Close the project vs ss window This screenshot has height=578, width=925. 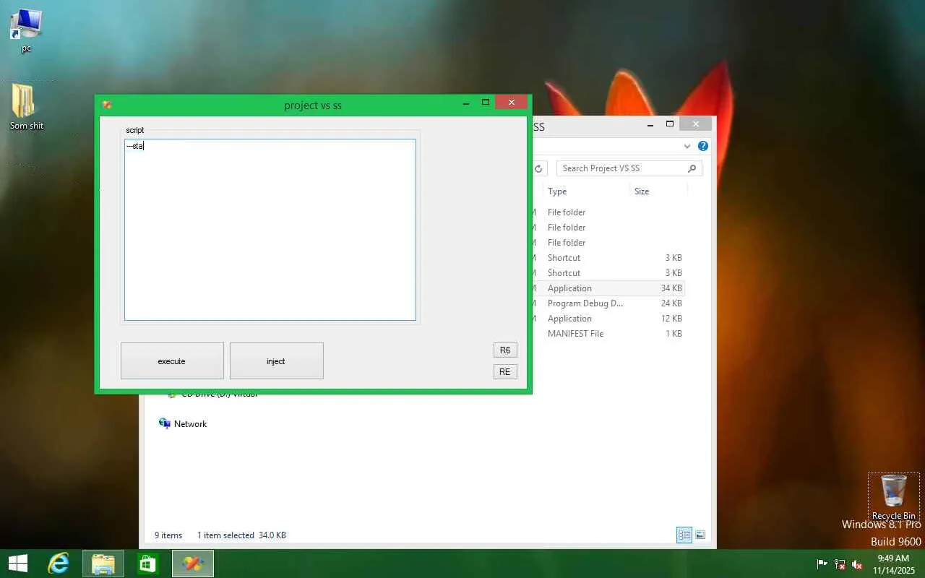(512, 103)
